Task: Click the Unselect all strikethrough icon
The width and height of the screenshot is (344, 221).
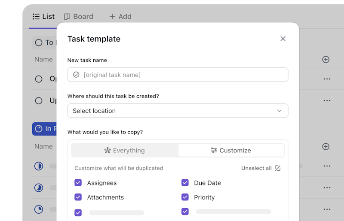Action: [x=277, y=168]
